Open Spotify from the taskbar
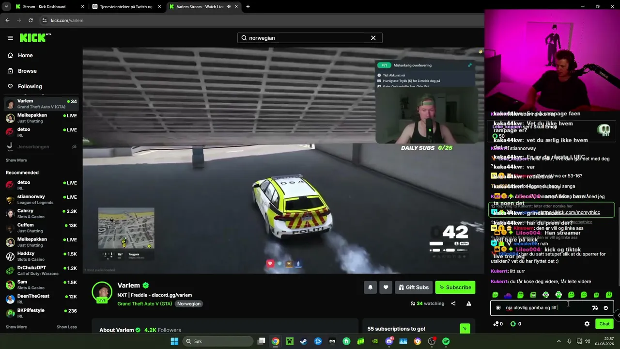Viewport: 620px width, 349px height. coord(446,341)
